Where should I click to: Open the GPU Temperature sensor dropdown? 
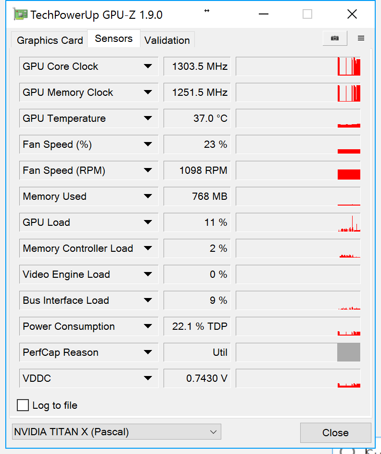click(148, 118)
